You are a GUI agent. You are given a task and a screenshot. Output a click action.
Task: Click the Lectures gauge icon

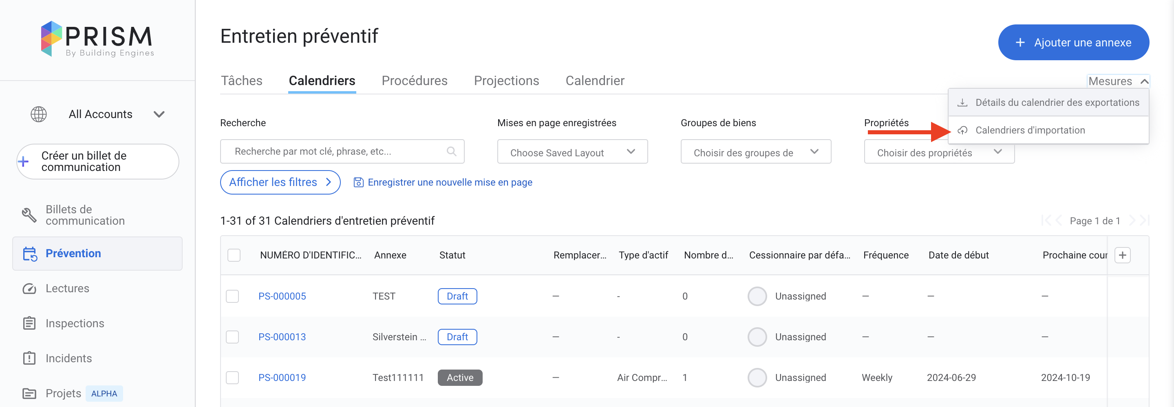[x=29, y=289]
